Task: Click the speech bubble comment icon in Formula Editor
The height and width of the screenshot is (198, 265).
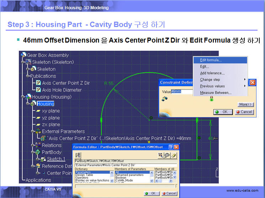Action: pyautogui.click(x=167, y=155)
